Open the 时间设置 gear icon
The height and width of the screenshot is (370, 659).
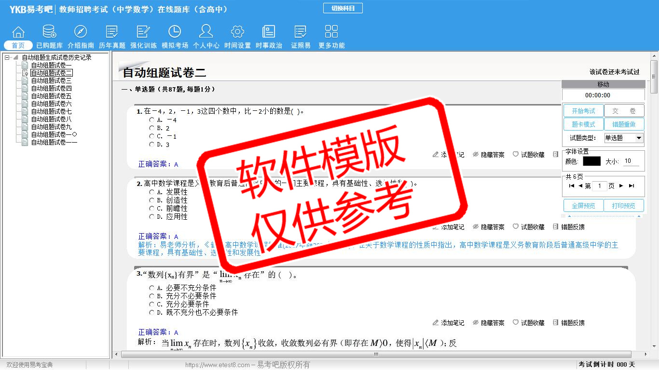(237, 32)
